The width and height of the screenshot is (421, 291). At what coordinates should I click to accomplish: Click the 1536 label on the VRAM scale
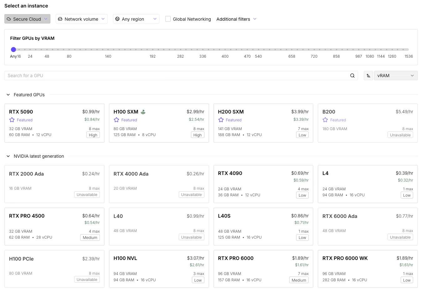(x=409, y=56)
